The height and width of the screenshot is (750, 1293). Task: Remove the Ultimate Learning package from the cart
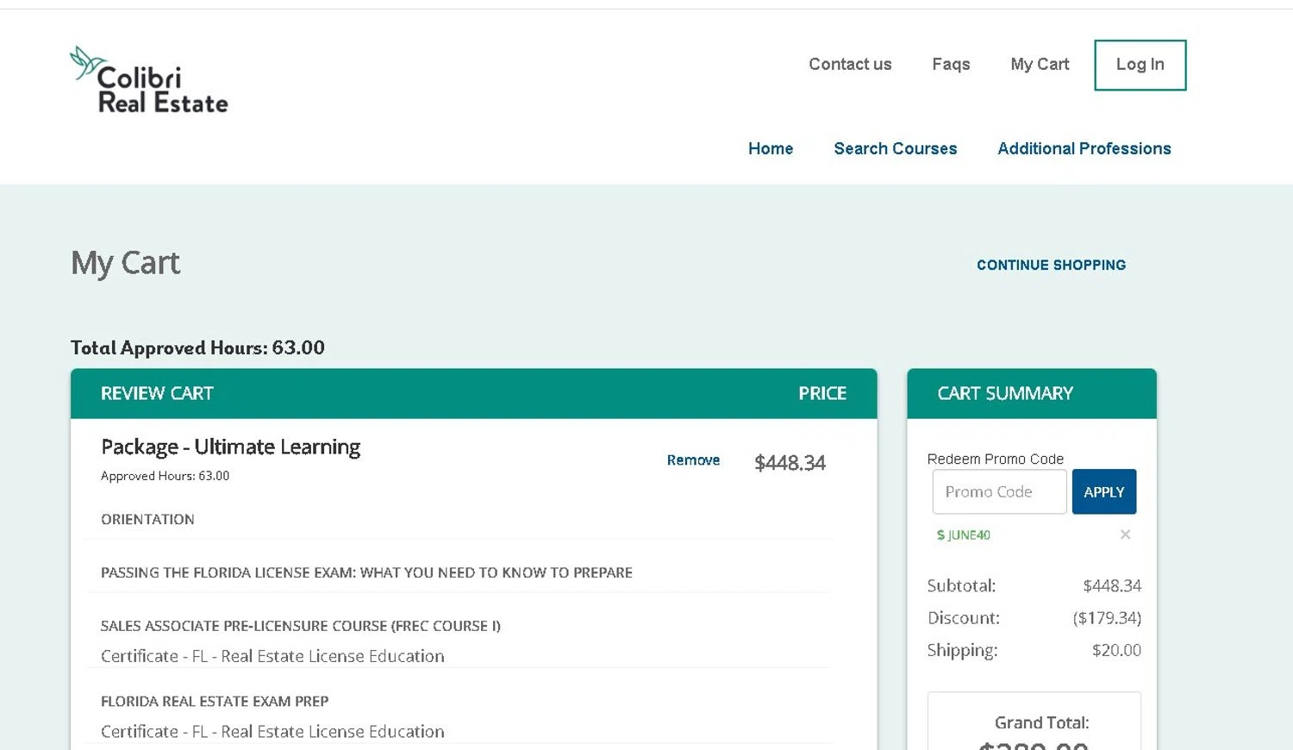[x=693, y=460]
